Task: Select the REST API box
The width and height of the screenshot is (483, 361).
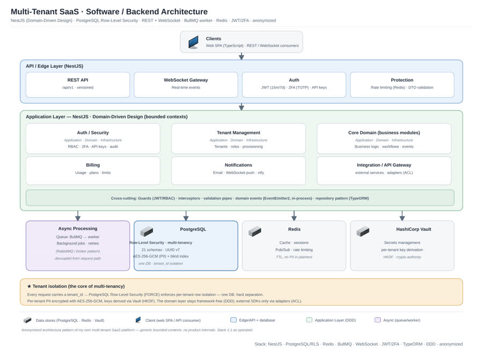Action: pos(78,85)
